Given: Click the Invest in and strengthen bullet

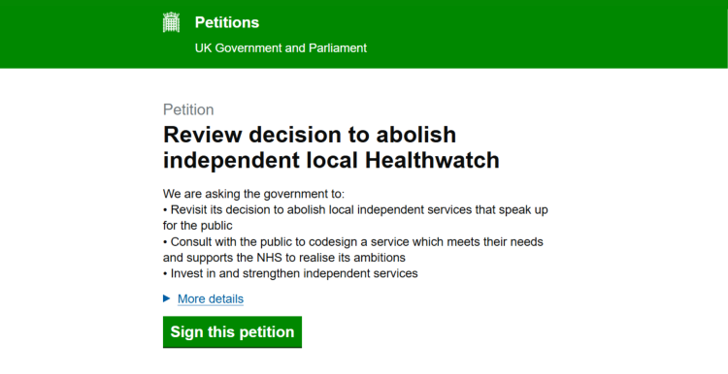Looking at the screenshot, I should point(290,273).
